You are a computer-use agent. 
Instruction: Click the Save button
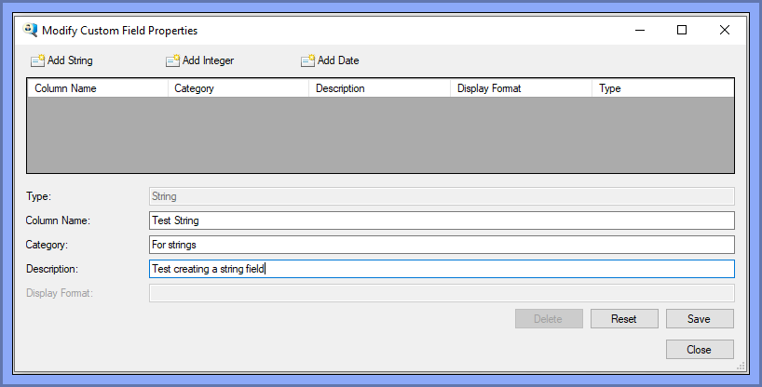pyautogui.click(x=700, y=319)
